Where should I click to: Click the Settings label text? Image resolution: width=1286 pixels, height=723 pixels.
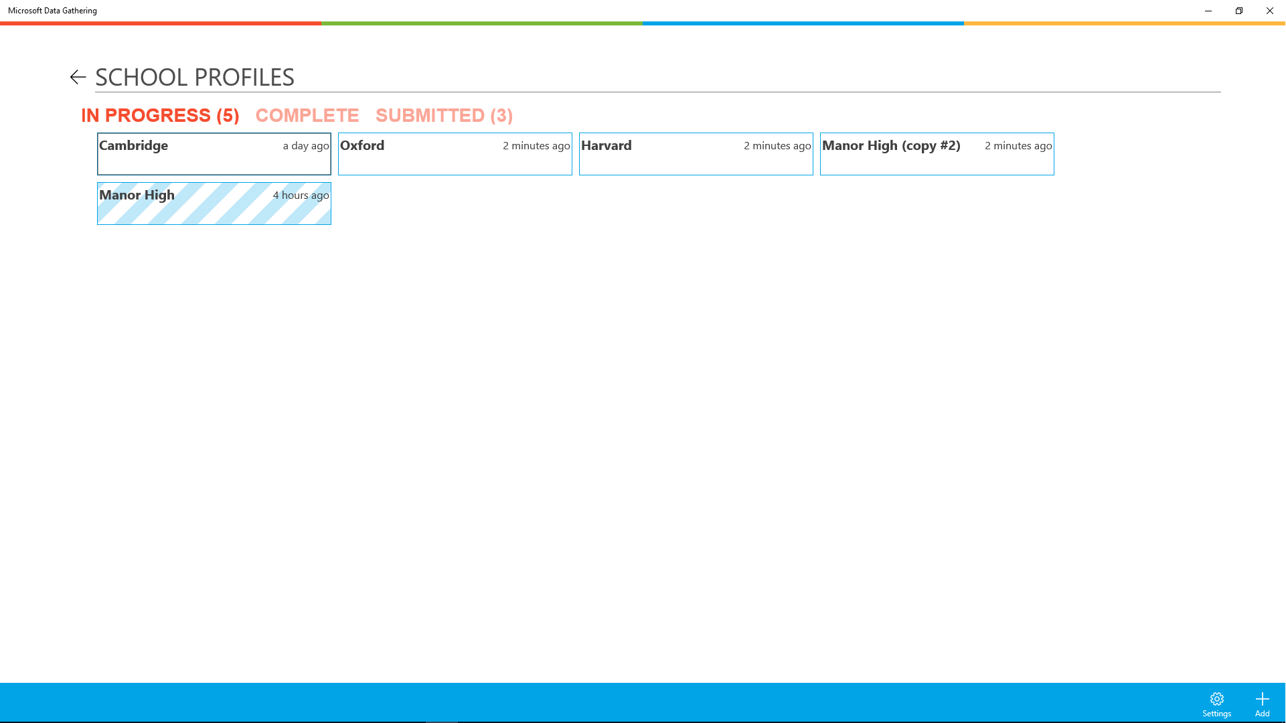pyautogui.click(x=1216, y=714)
